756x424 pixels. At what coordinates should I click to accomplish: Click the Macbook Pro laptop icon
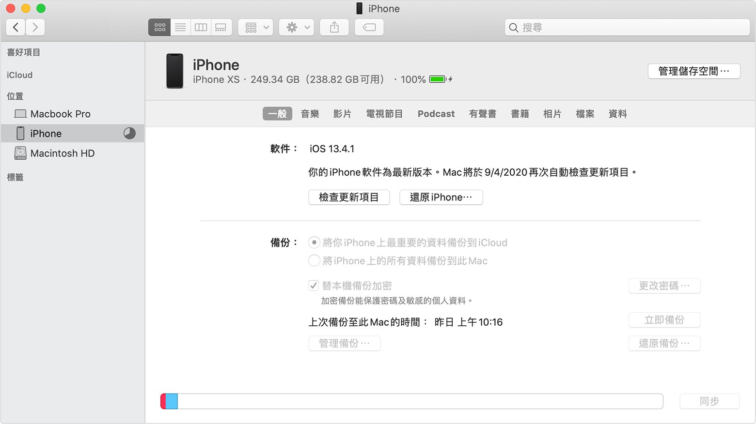coord(20,114)
